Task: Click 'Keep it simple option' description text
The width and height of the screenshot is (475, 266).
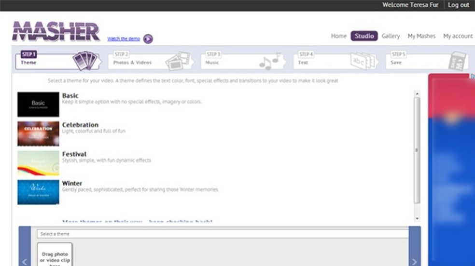Action: click(x=132, y=102)
